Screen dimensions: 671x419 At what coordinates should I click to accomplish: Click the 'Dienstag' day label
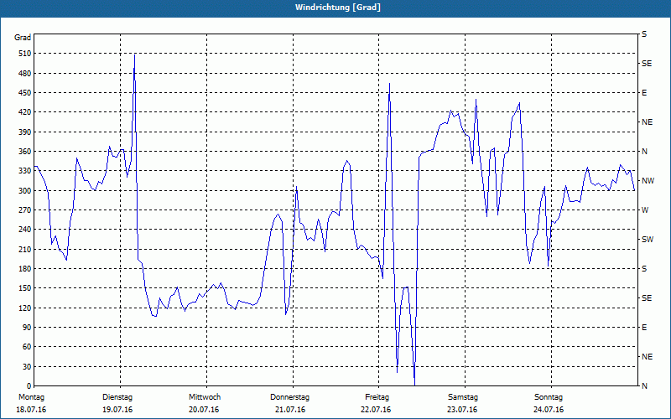coord(117,397)
